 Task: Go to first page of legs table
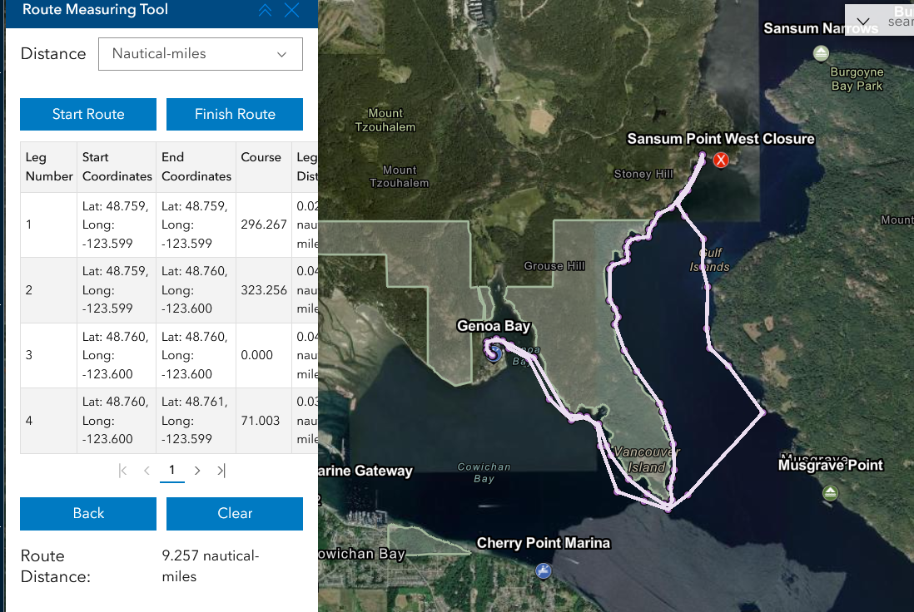(x=123, y=471)
